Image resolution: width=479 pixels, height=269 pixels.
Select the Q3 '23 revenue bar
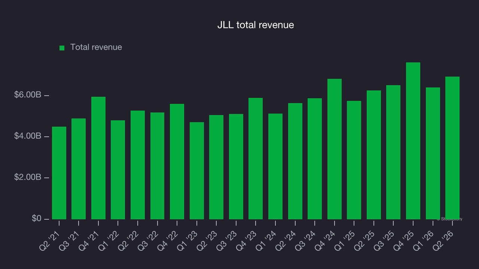[x=236, y=167]
